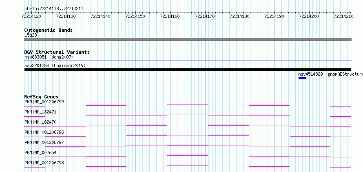Click the magenta line of PKM|NM_182471
The height and width of the screenshot is (172, 363).
[x=188, y=115]
